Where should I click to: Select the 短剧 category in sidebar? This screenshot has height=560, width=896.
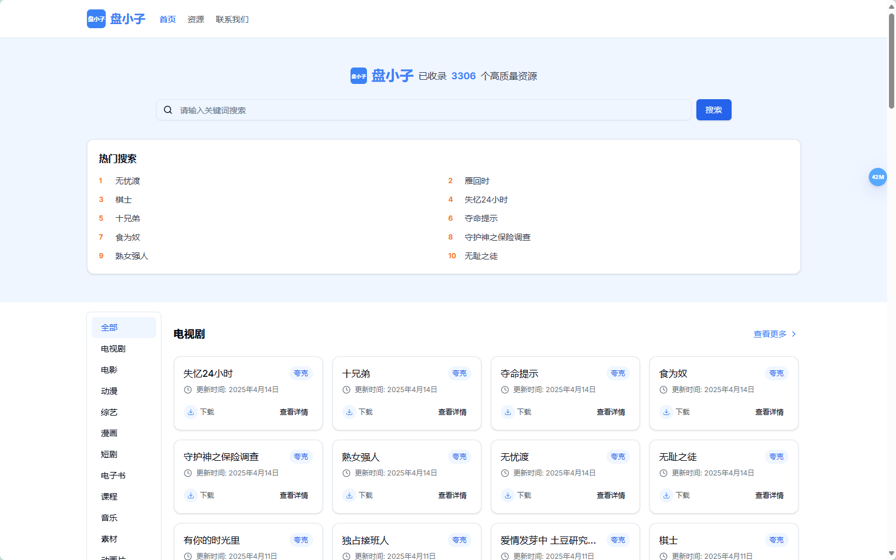pos(124,454)
